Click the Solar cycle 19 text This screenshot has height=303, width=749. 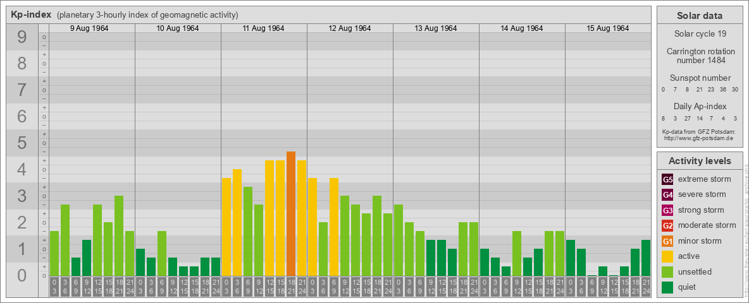click(x=700, y=34)
